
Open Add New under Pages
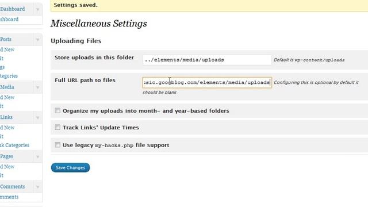(x=7, y=167)
